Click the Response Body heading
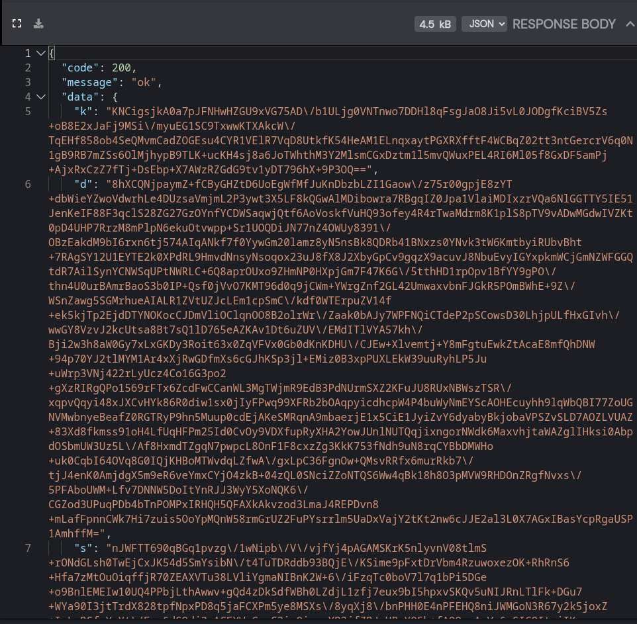The image size is (637, 624). click(564, 24)
